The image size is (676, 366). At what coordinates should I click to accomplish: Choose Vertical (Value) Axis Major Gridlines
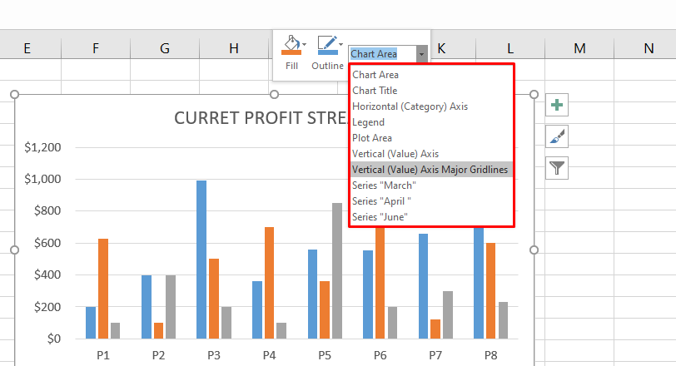(430, 170)
